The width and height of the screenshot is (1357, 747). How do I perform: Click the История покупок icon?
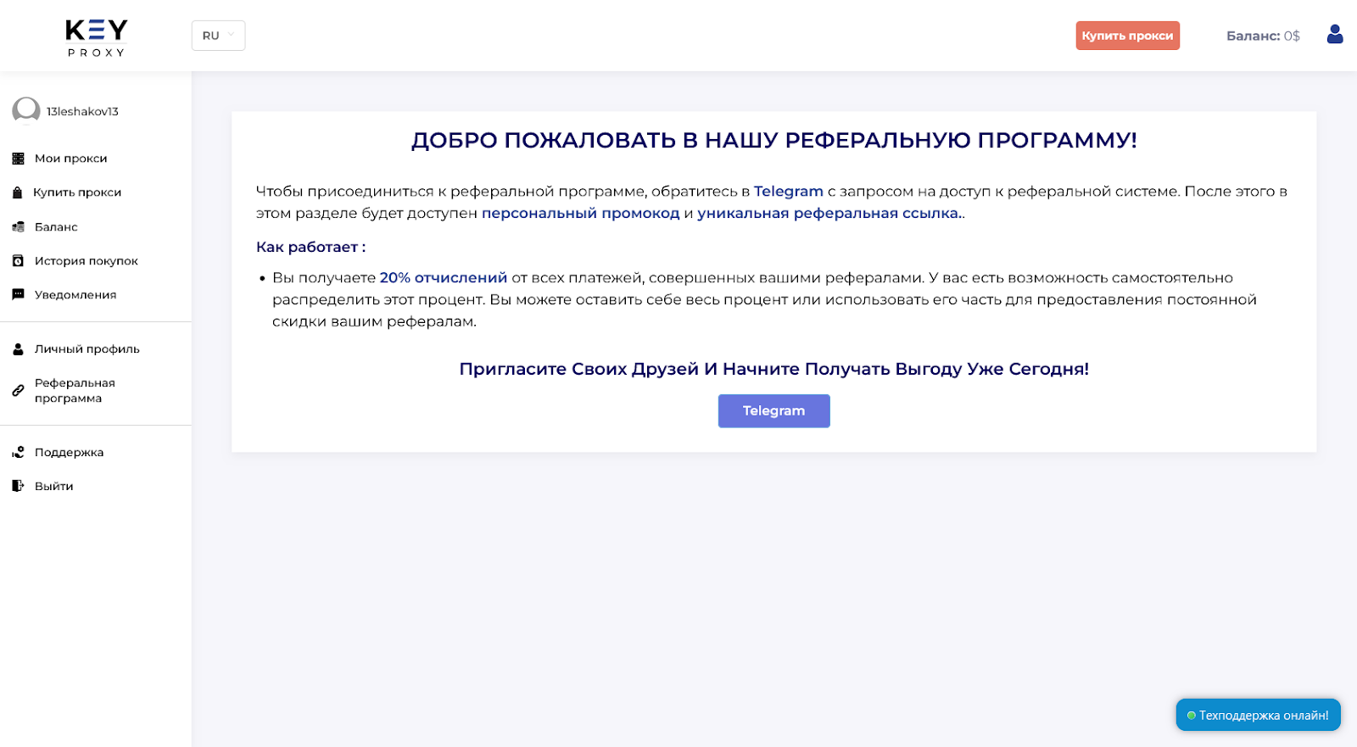pyautogui.click(x=18, y=260)
